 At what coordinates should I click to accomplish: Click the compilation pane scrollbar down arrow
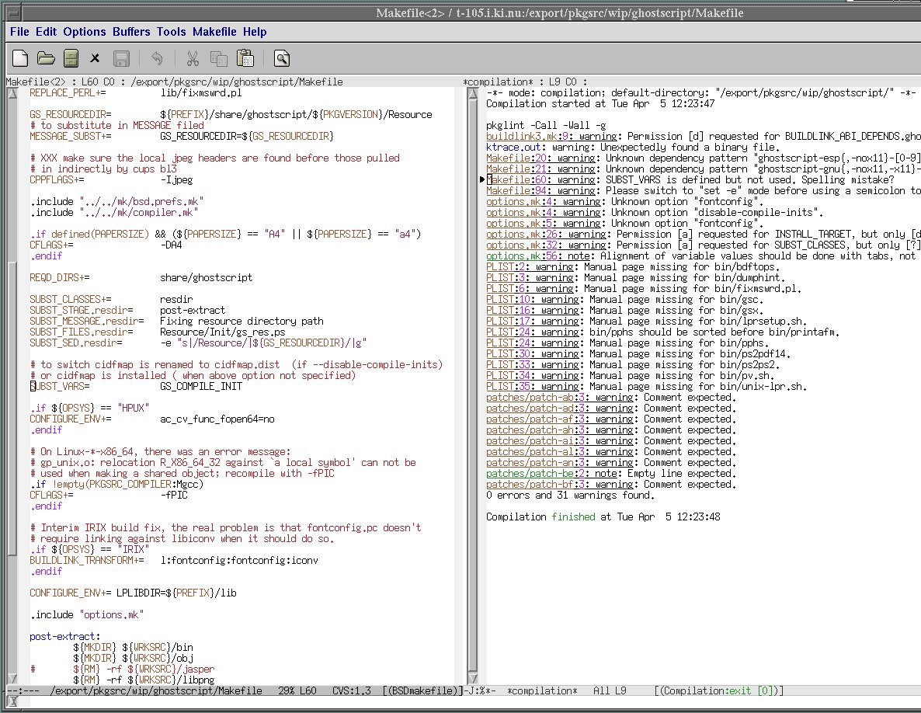(473, 679)
